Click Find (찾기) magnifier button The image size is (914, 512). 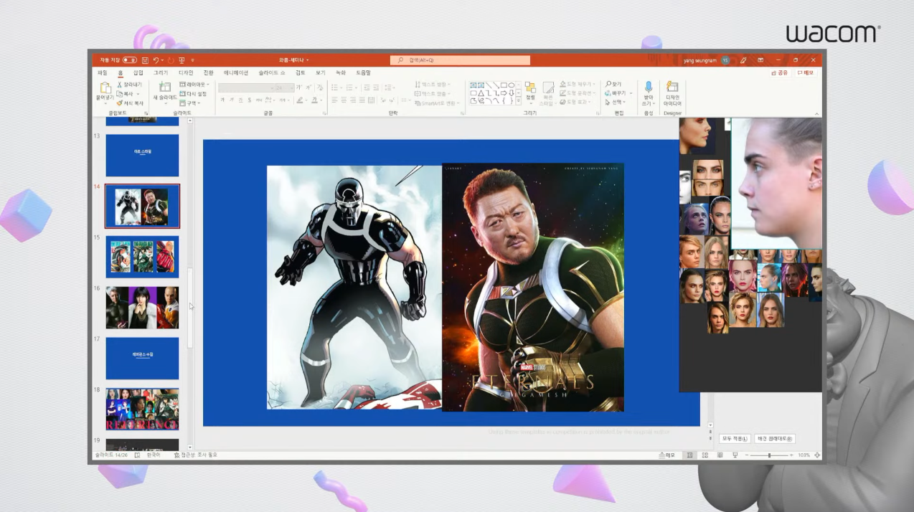click(x=613, y=85)
